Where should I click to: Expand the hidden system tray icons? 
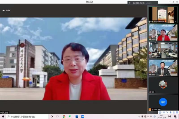(x=139, y=116)
